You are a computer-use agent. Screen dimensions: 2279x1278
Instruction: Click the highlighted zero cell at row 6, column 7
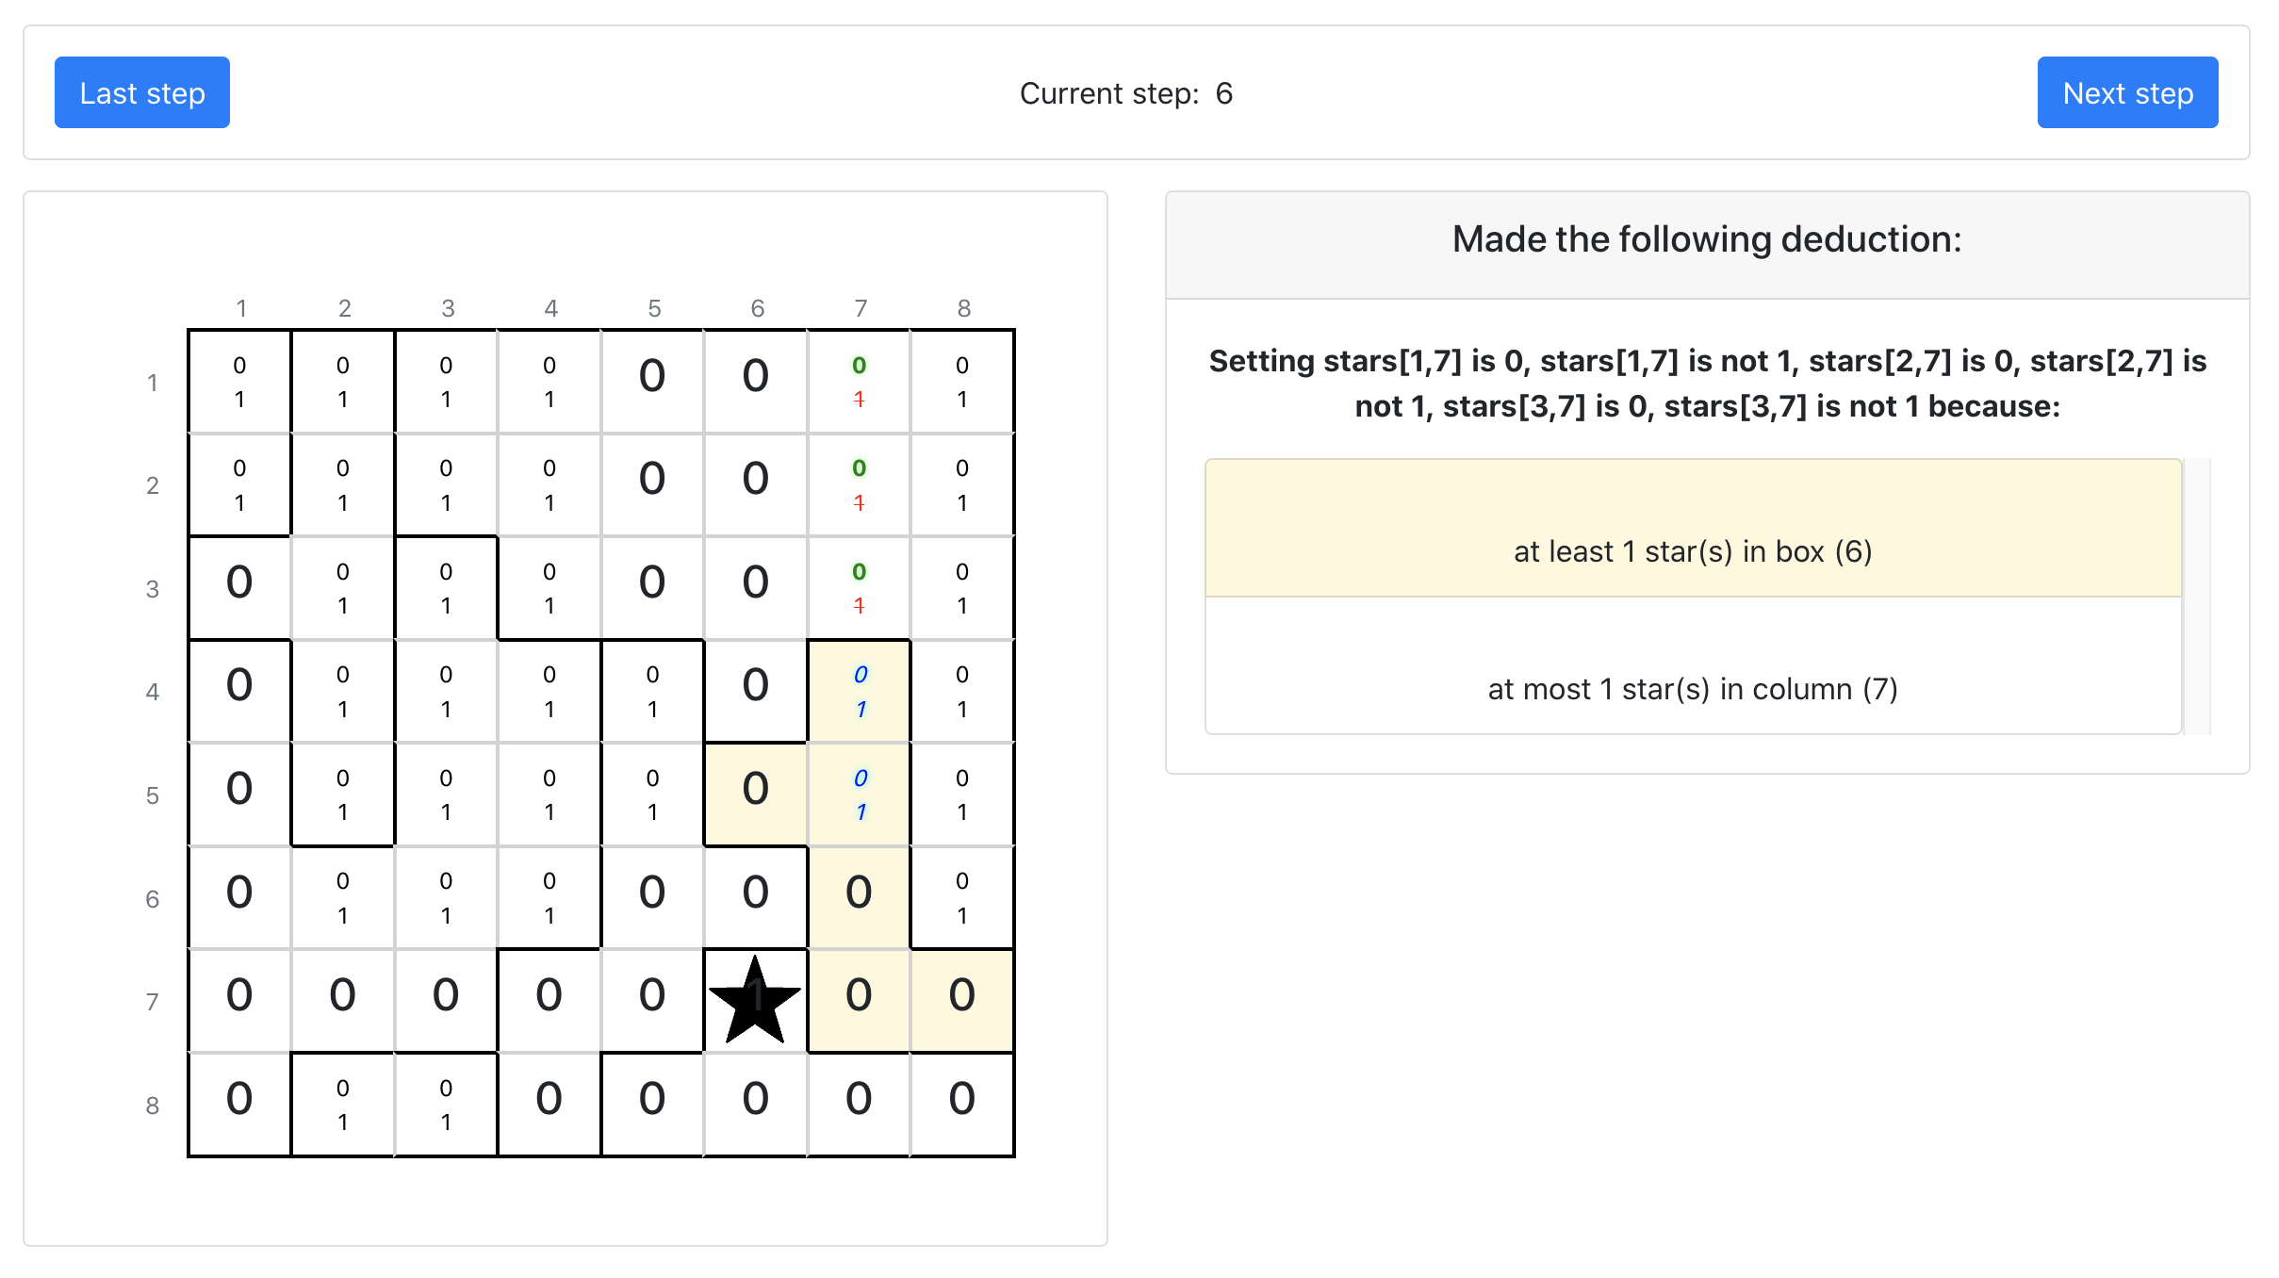[859, 897]
